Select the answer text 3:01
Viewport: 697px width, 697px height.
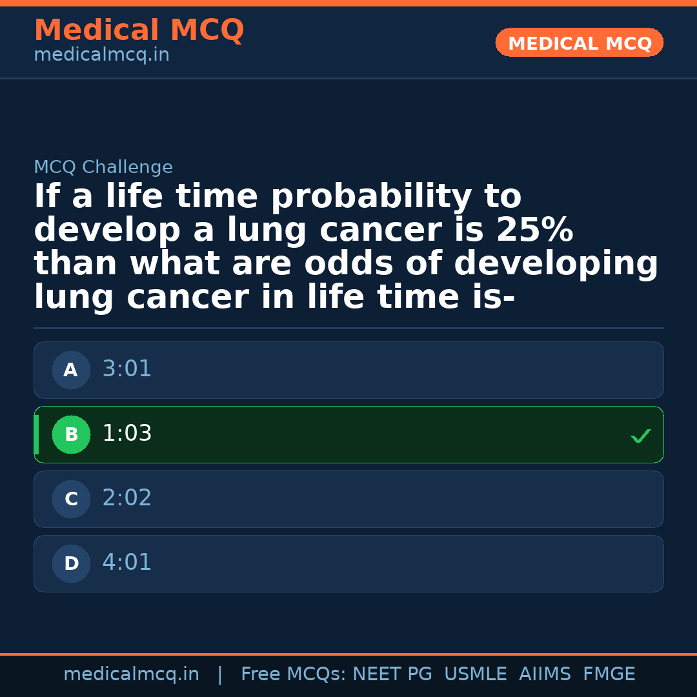pyautogui.click(x=127, y=369)
